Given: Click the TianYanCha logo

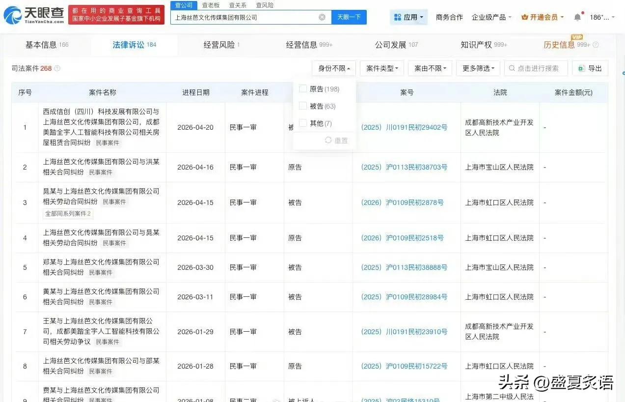Looking at the screenshot, I should point(33,15).
